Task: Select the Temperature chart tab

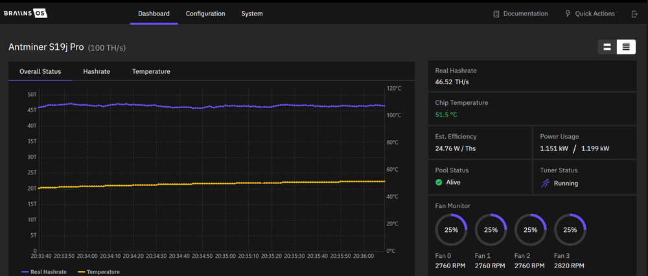Action: [x=151, y=71]
